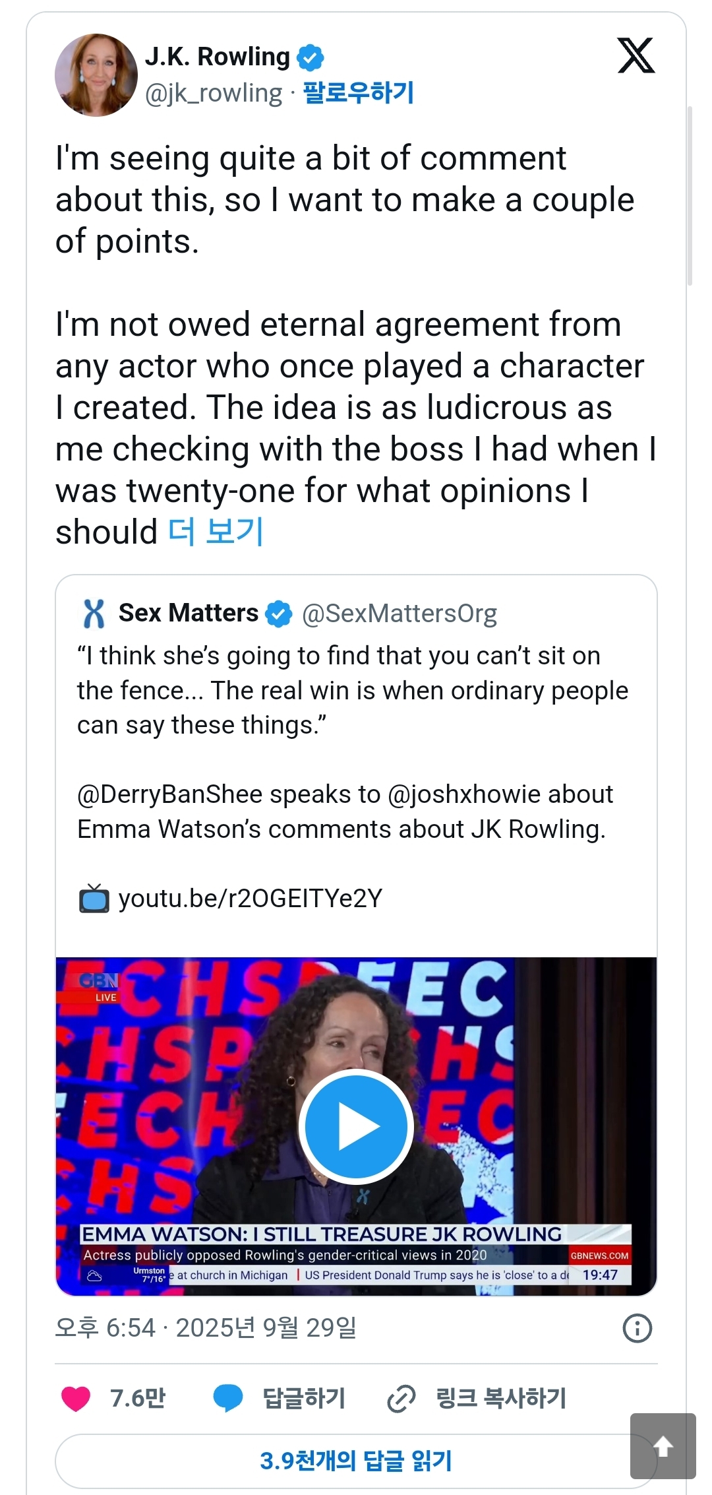Open the youtu.be video link
The image size is (712, 1495).
point(250,899)
